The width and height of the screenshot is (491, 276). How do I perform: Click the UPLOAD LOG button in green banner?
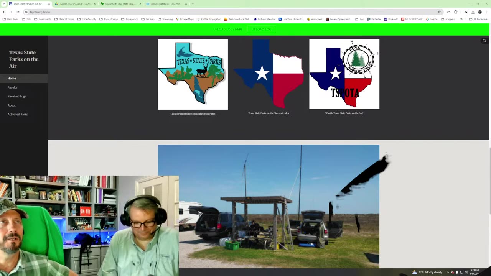tap(262, 29)
